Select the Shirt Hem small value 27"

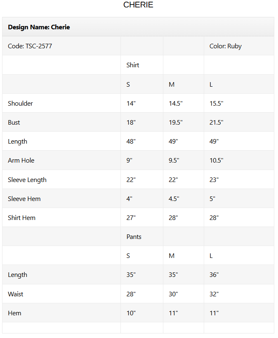coord(131,218)
